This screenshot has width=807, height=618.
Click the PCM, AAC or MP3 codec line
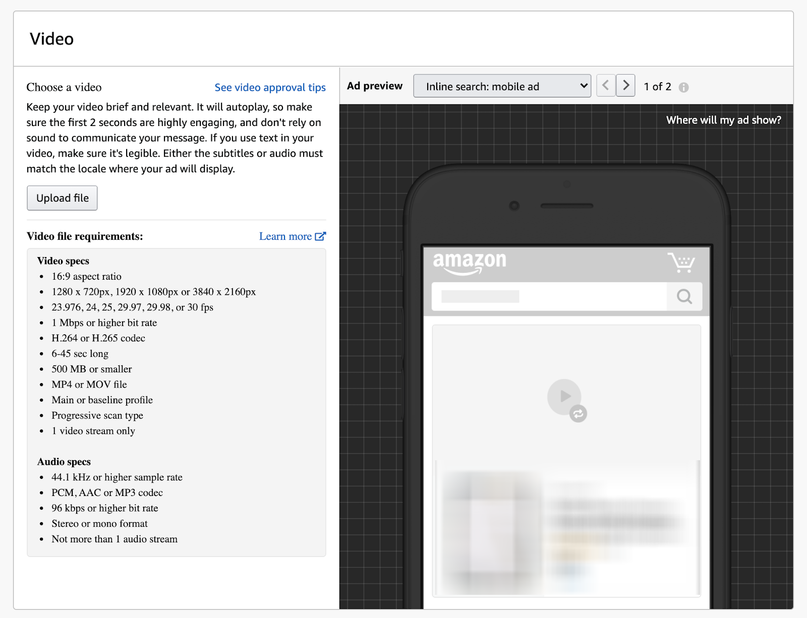pos(107,492)
